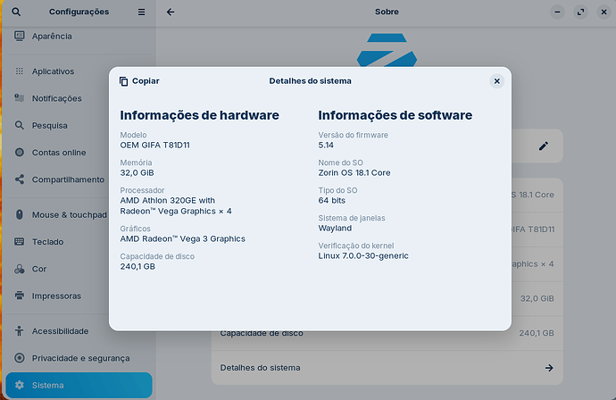This screenshot has width=616, height=400.
Task: Open Aparência settings in sidebar
Action: 79,36
